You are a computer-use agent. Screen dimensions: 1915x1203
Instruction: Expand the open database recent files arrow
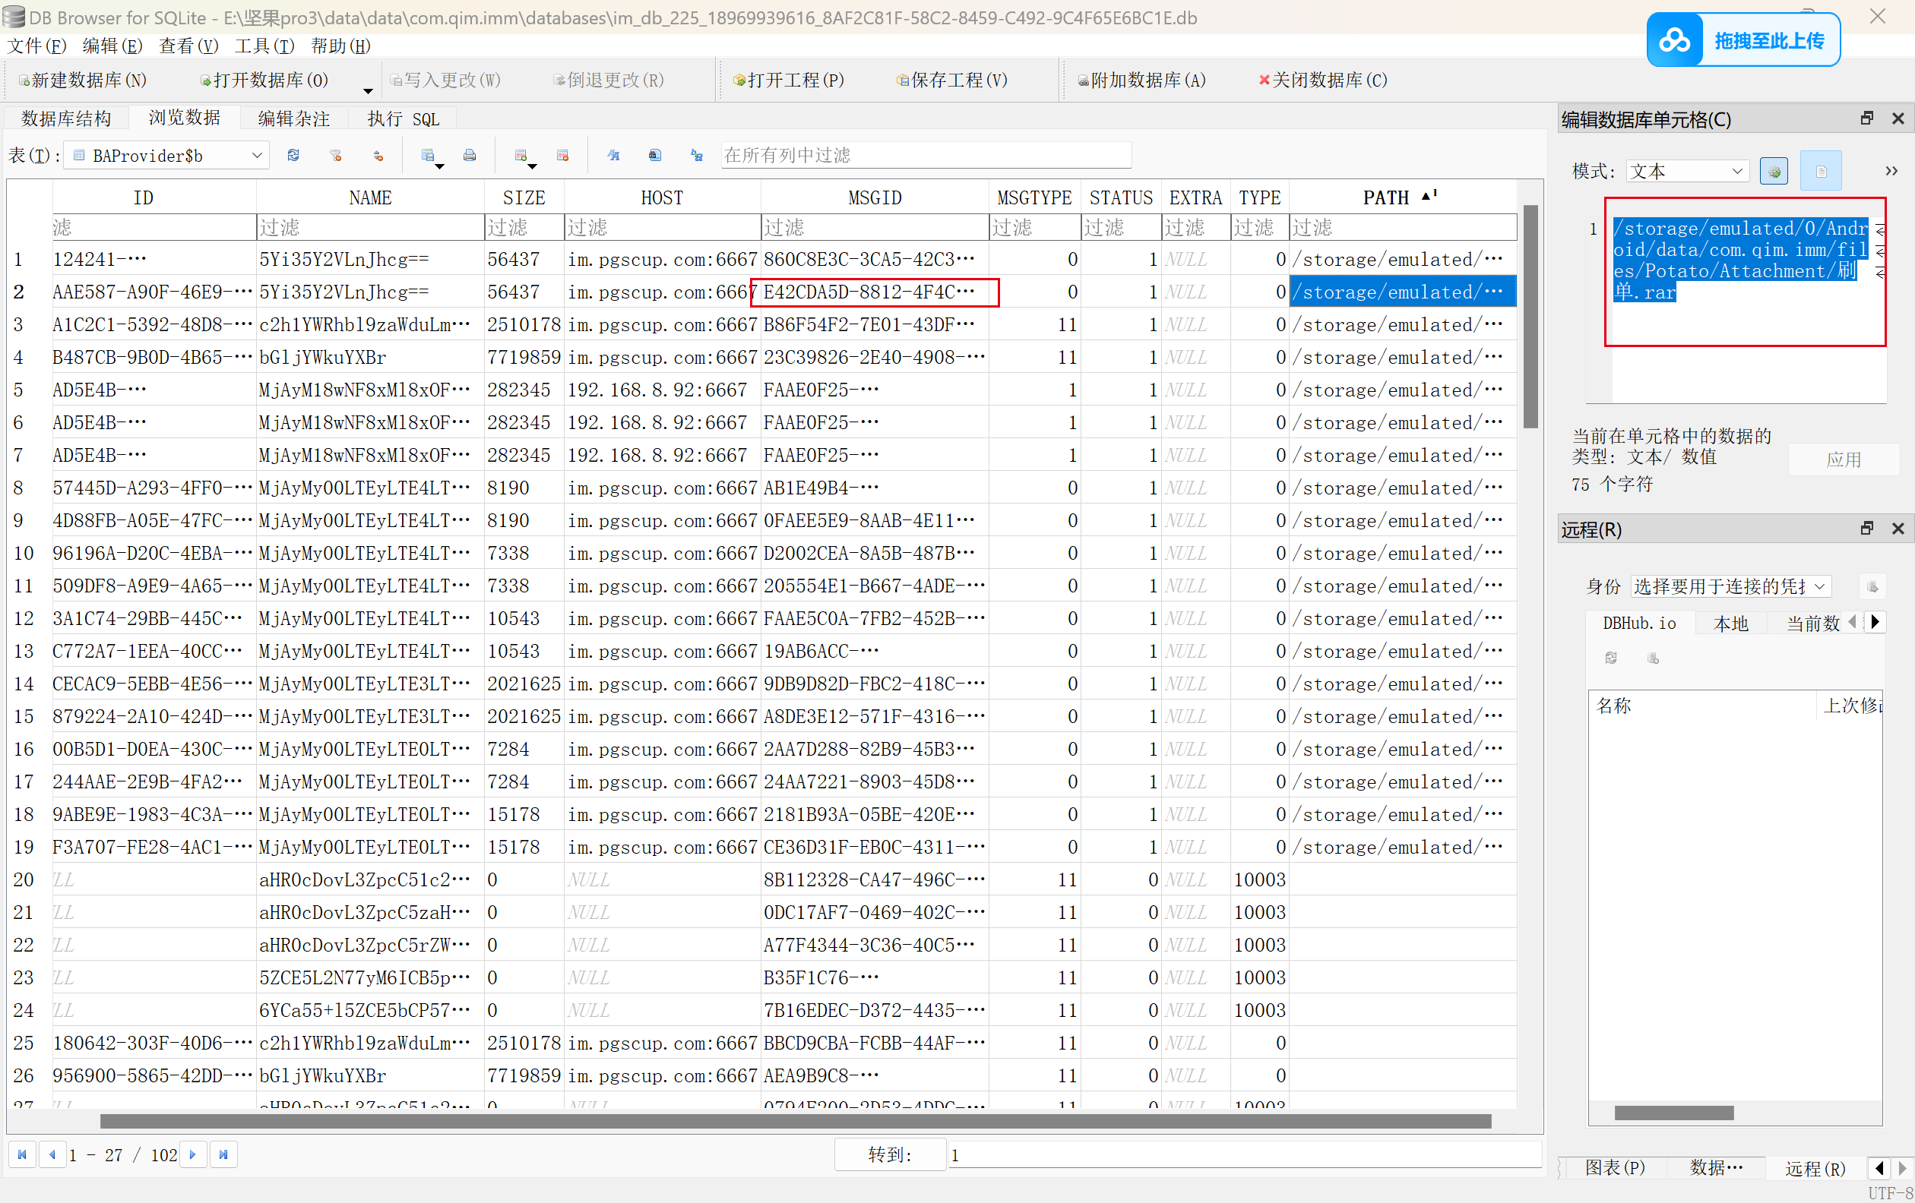coord(367,90)
